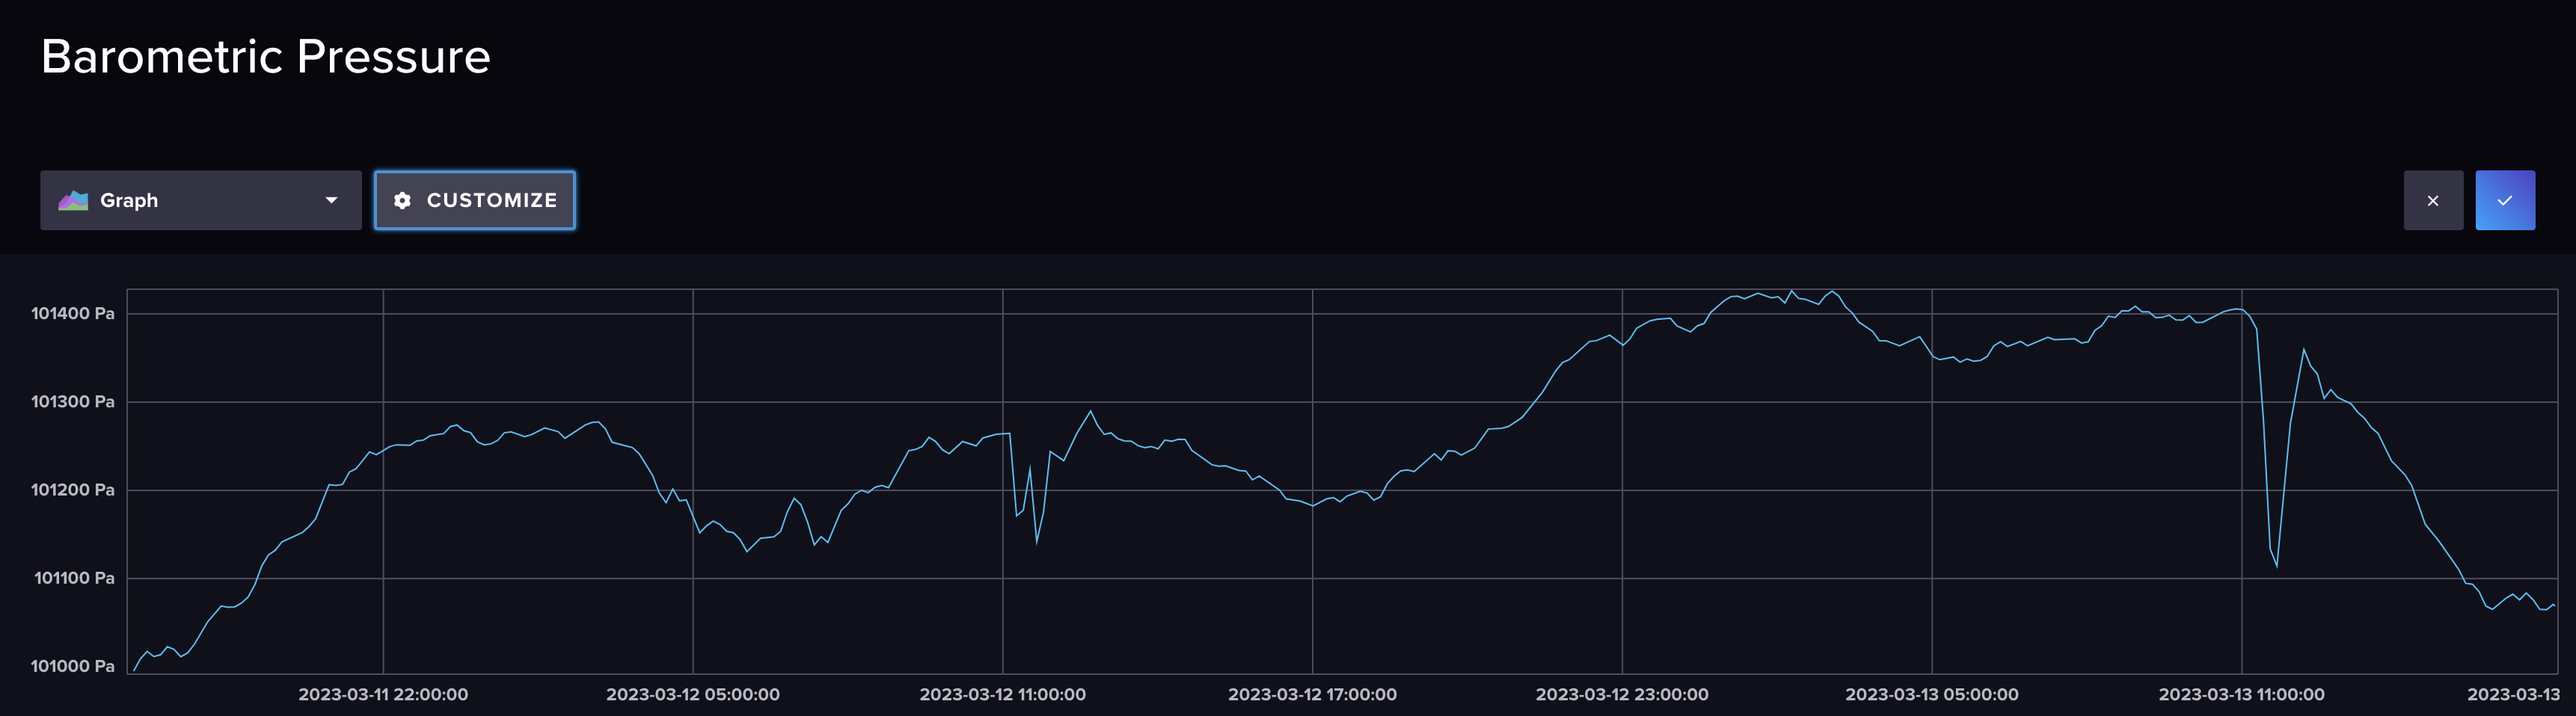Click the 101300 Pa axis label
The image size is (2576, 716).
[73, 401]
